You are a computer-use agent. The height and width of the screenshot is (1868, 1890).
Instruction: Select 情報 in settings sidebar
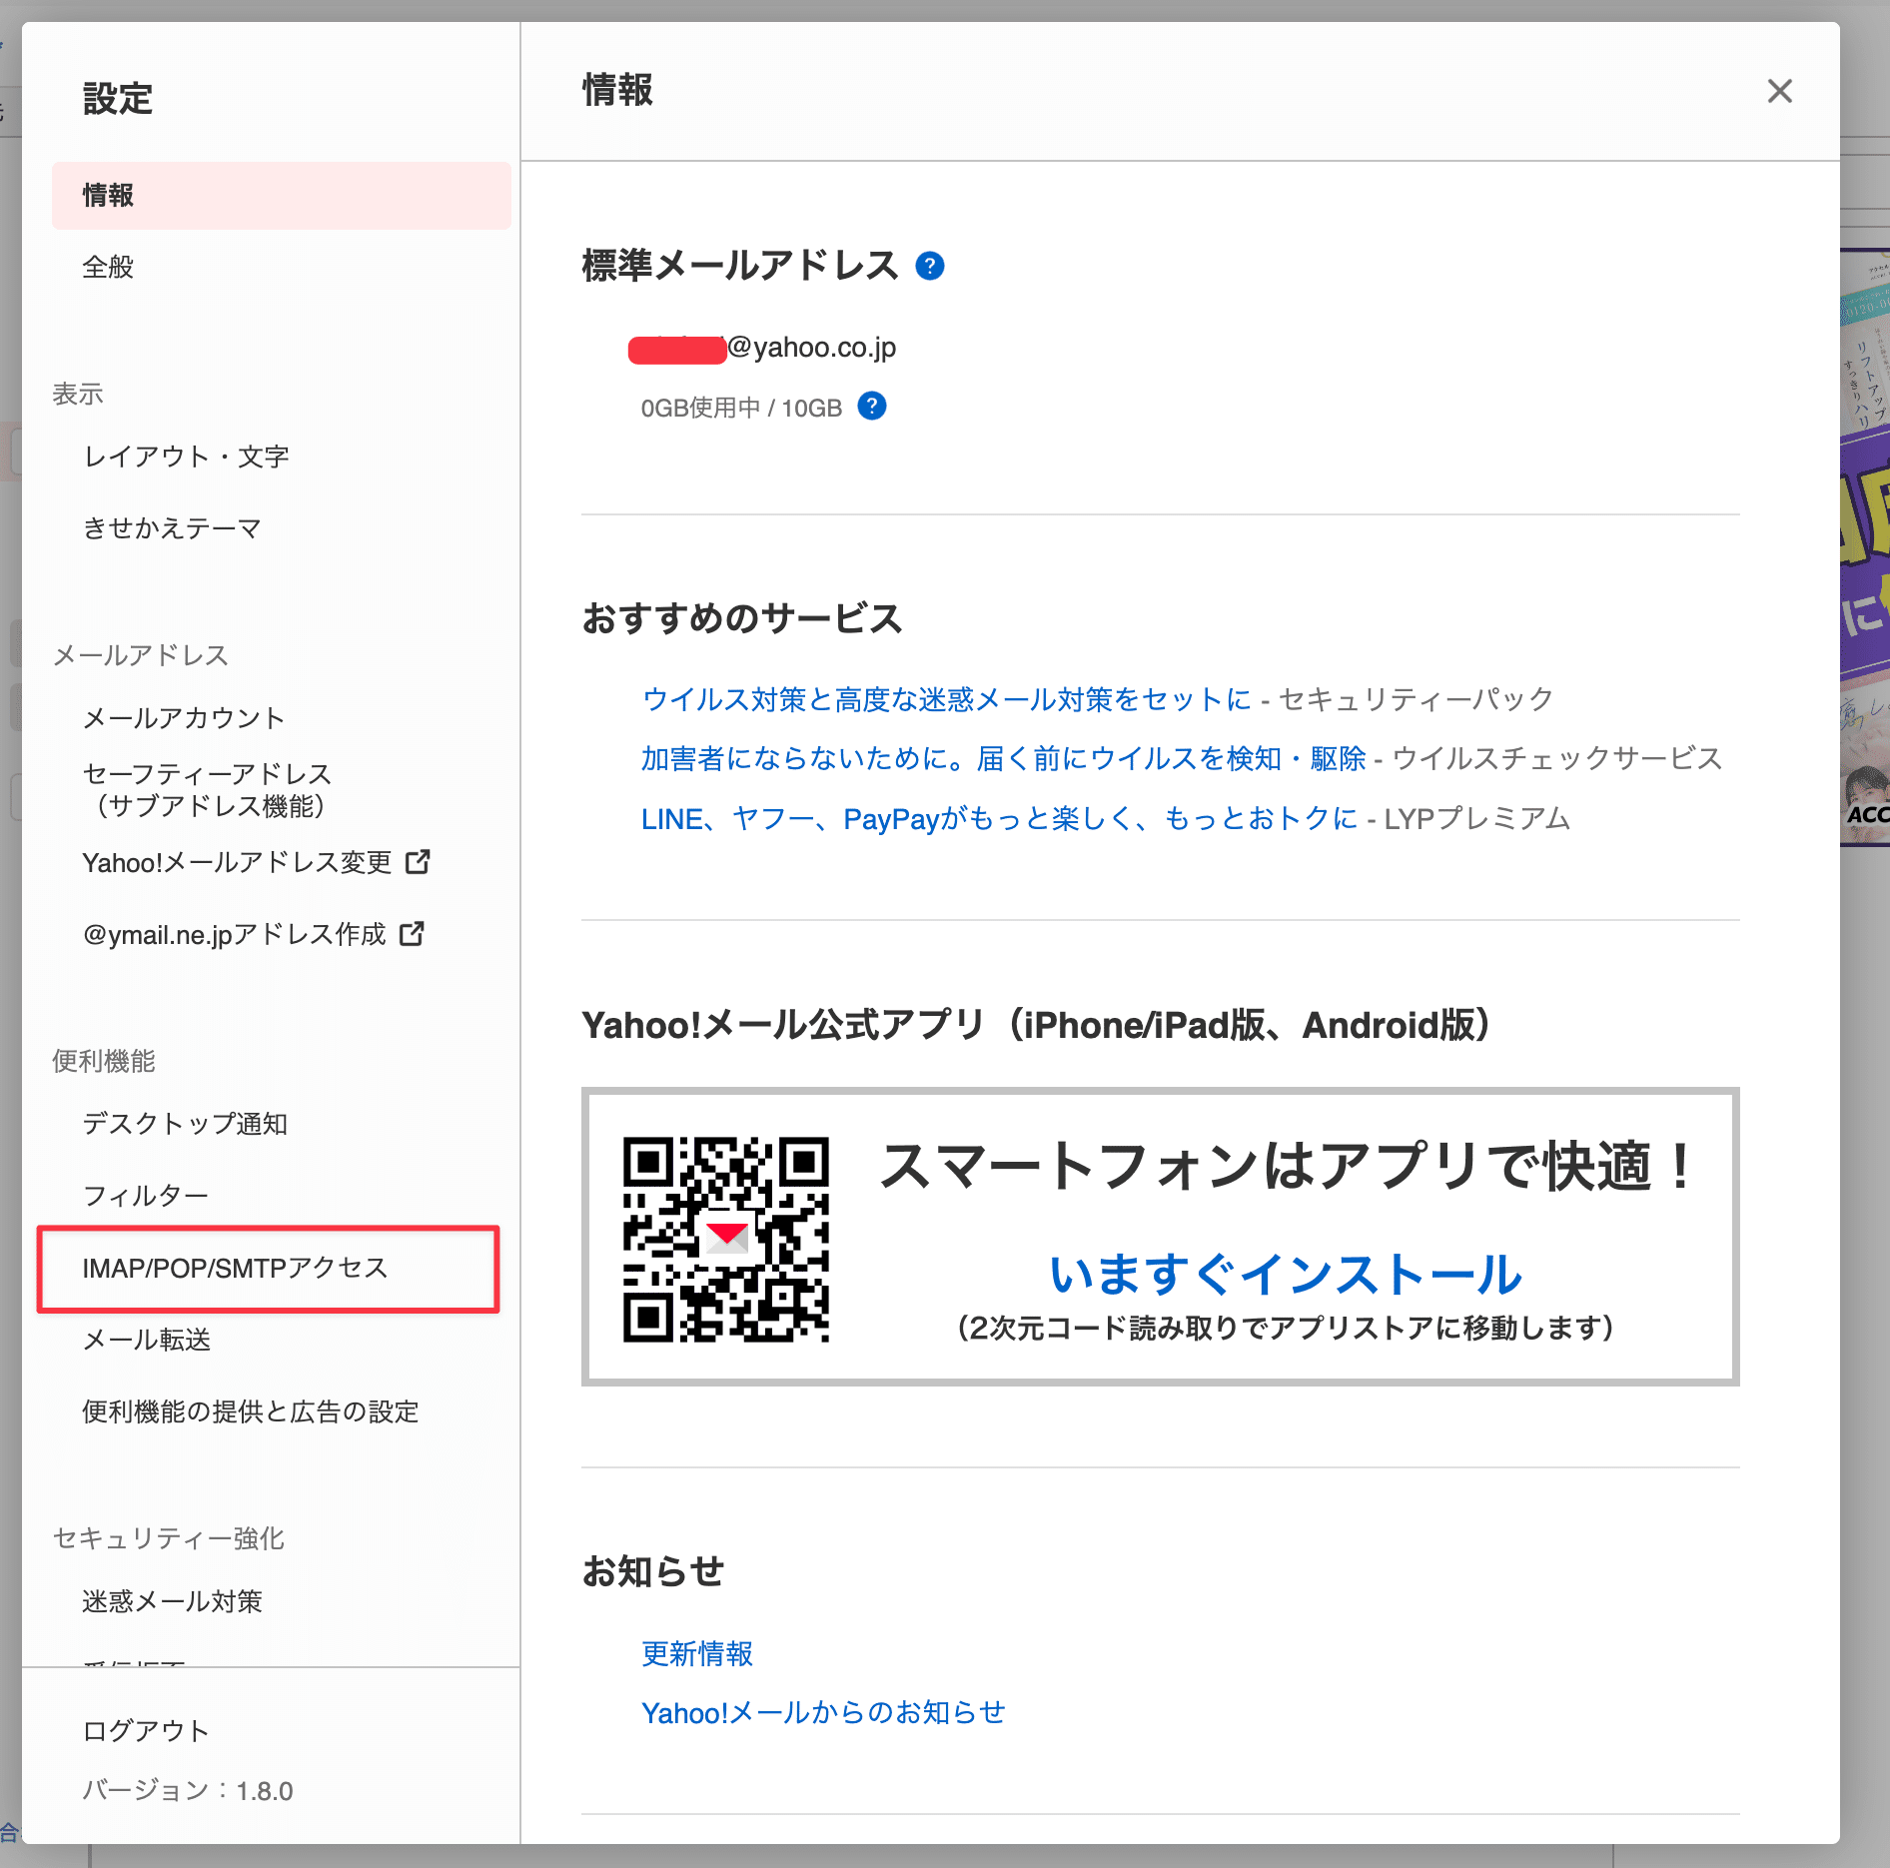[x=108, y=195]
